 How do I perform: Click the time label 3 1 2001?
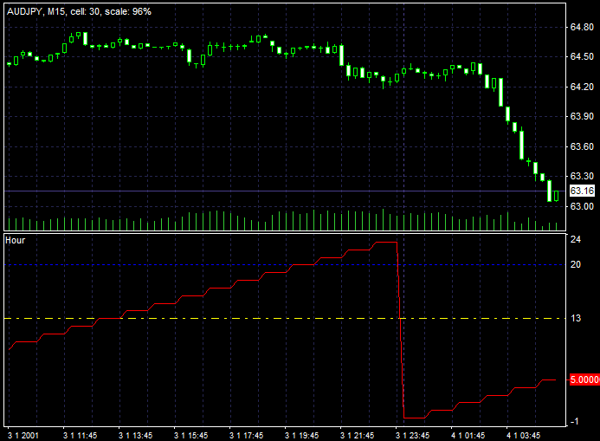tap(23, 436)
